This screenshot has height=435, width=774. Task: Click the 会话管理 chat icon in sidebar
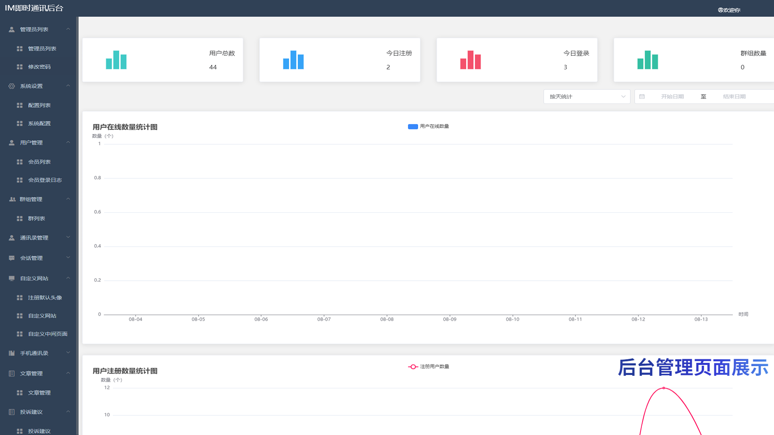12,258
